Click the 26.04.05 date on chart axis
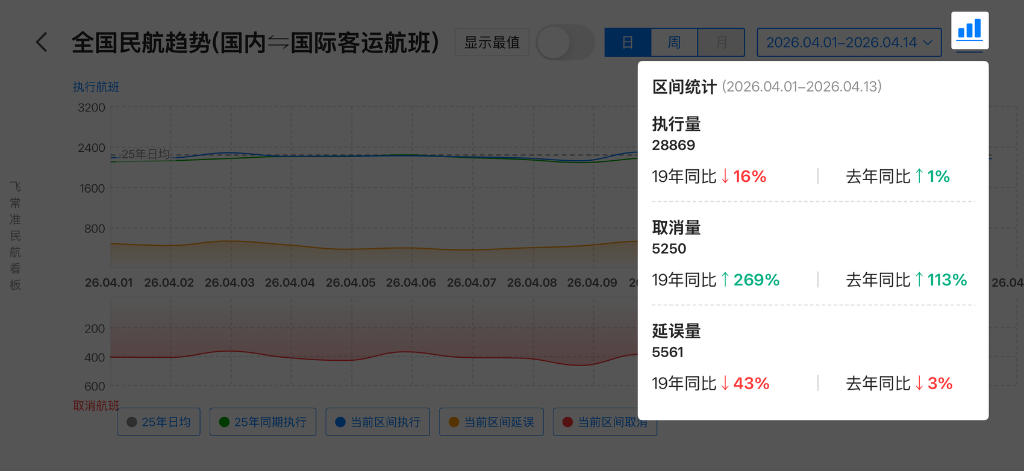Viewport: 1024px width, 471px height. pos(351,282)
